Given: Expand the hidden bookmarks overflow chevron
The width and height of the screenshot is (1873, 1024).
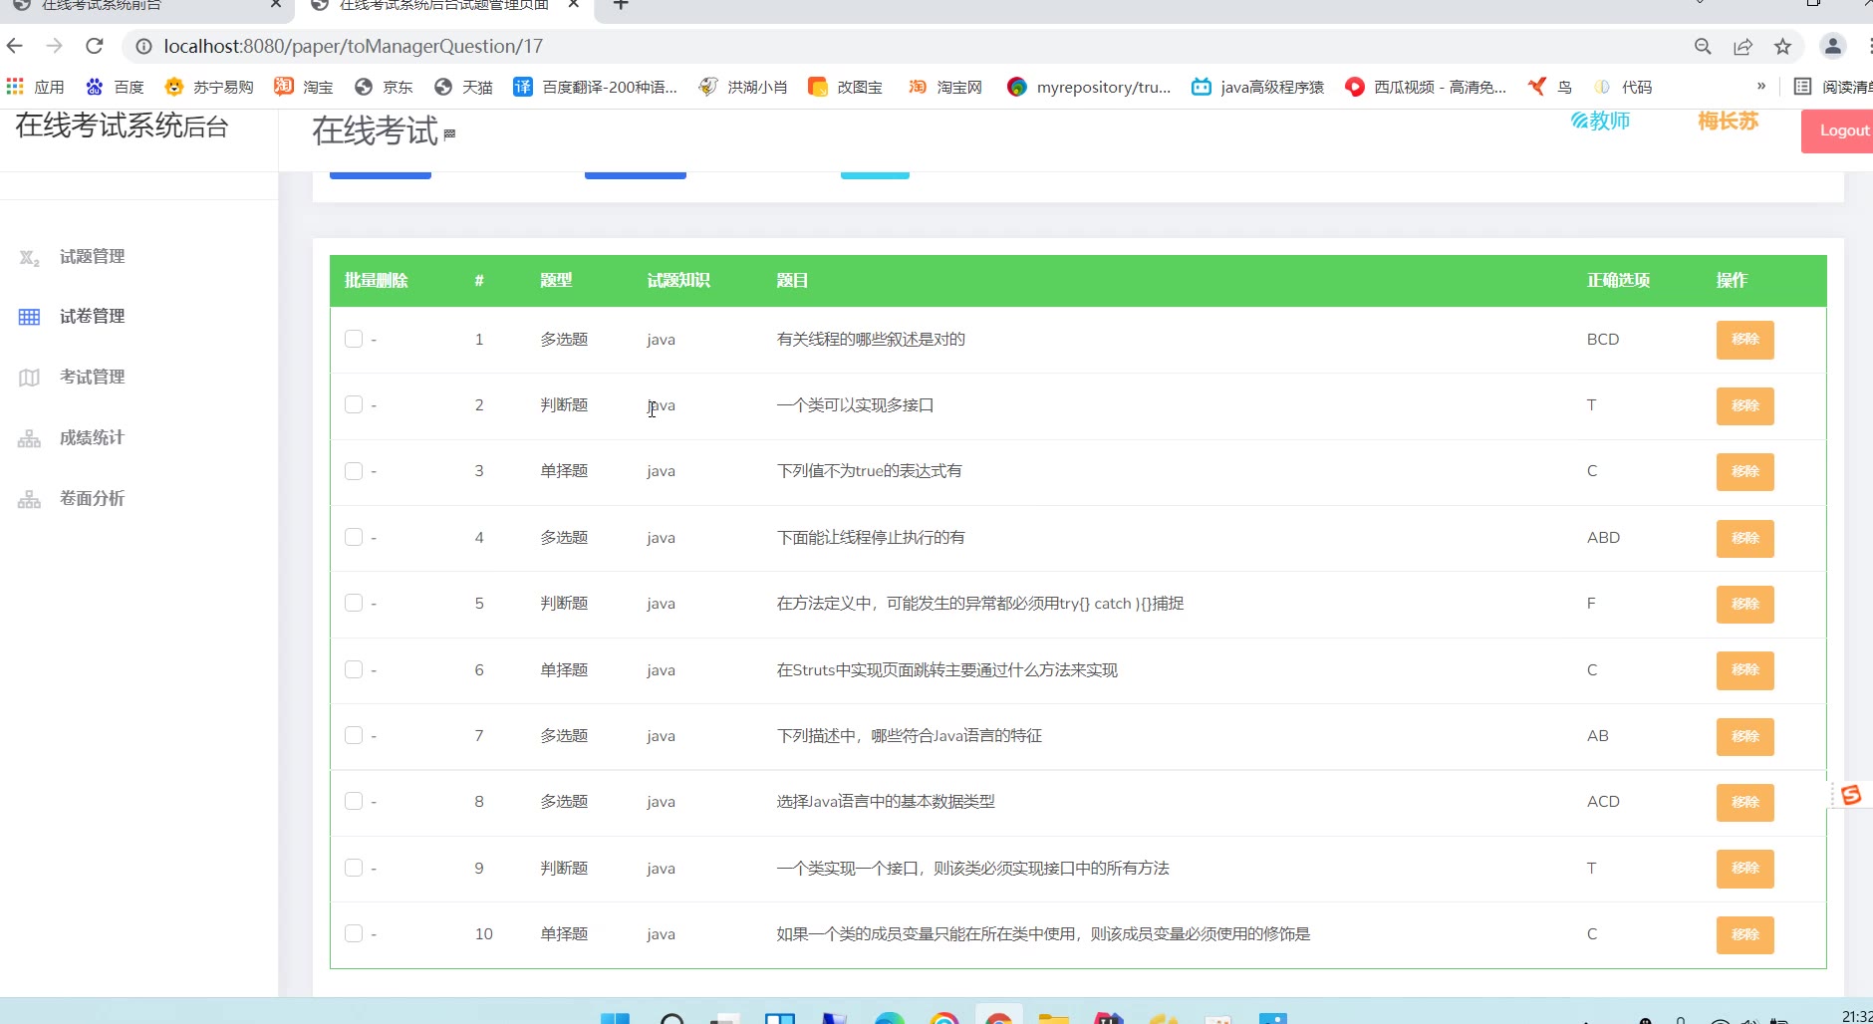Looking at the screenshot, I should click(x=1761, y=87).
